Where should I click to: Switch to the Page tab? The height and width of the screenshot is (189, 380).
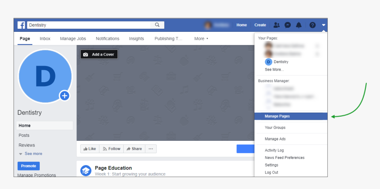click(x=25, y=38)
